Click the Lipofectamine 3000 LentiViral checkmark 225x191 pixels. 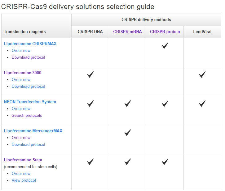[202, 74]
